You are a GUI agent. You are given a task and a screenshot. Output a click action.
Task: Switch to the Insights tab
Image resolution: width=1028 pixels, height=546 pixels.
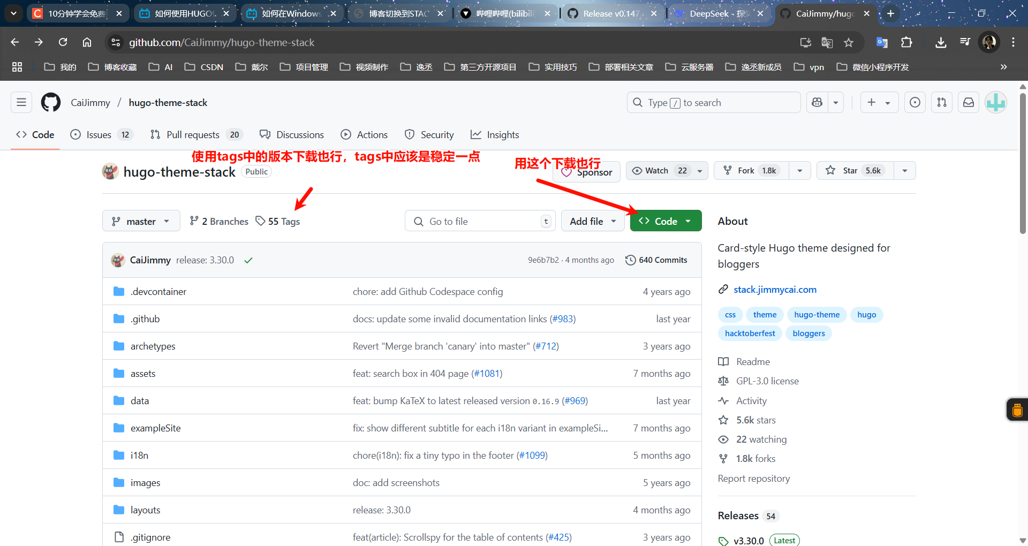pos(495,135)
